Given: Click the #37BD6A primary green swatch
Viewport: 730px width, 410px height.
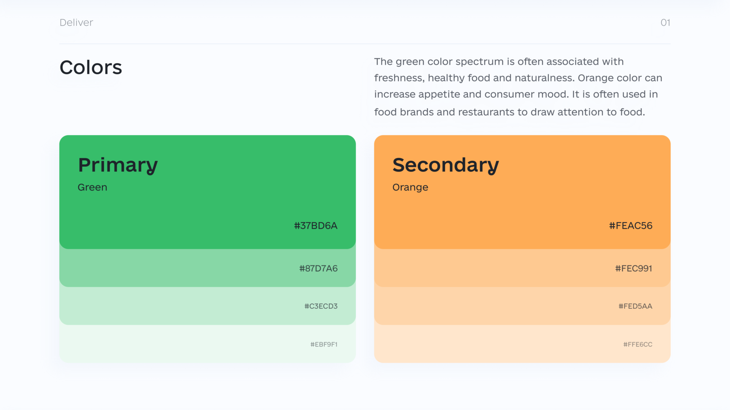Looking at the screenshot, I should [208, 192].
